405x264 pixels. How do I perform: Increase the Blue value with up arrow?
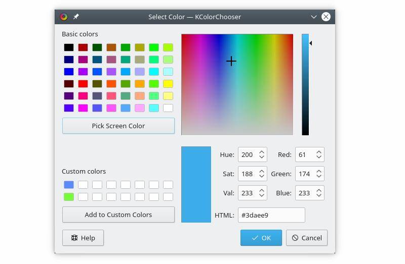click(319, 191)
